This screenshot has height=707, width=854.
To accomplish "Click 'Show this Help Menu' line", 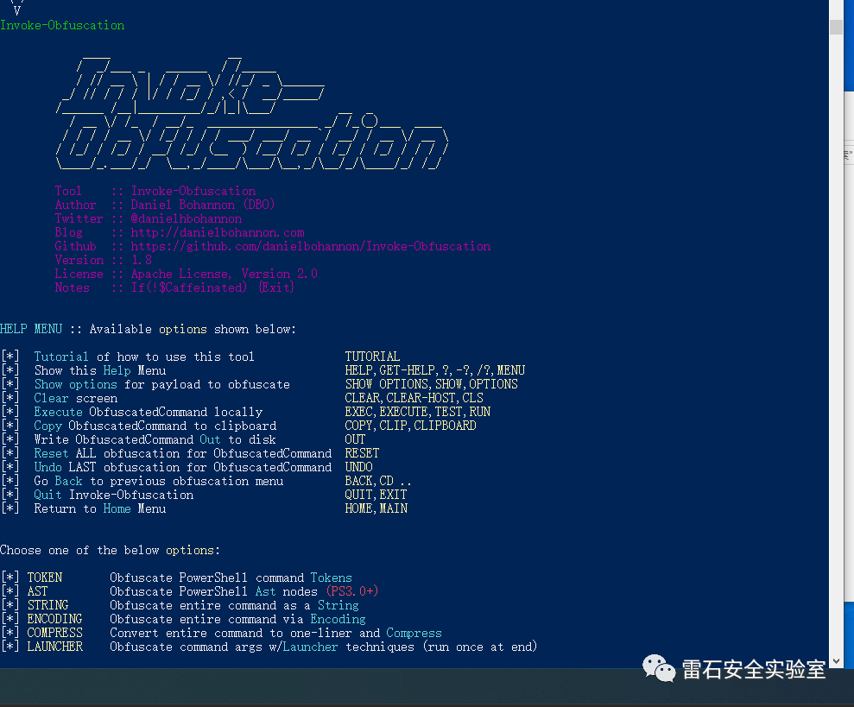I will [100, 370].
